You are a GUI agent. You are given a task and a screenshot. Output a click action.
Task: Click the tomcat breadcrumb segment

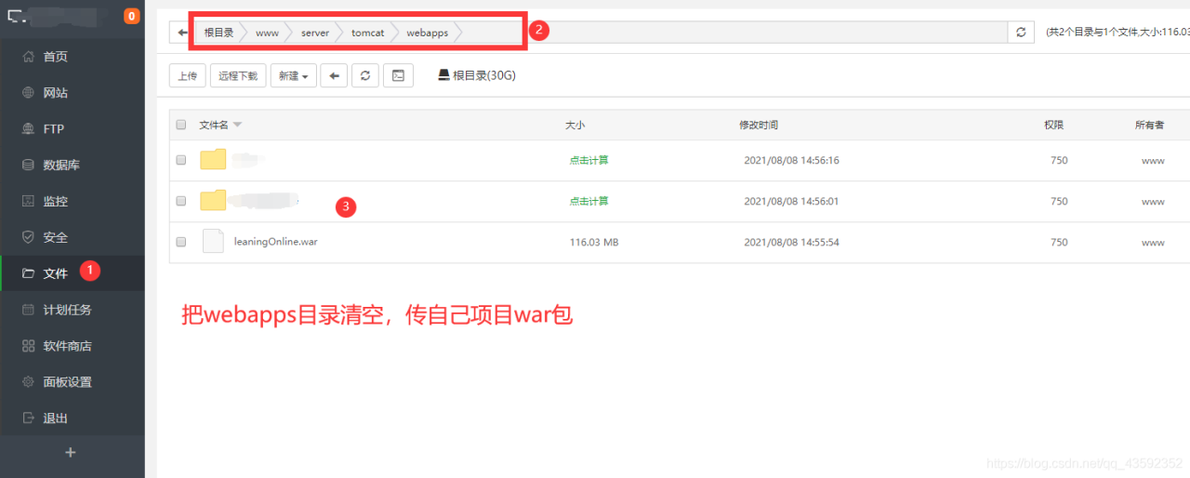click(x=367, y=33)
